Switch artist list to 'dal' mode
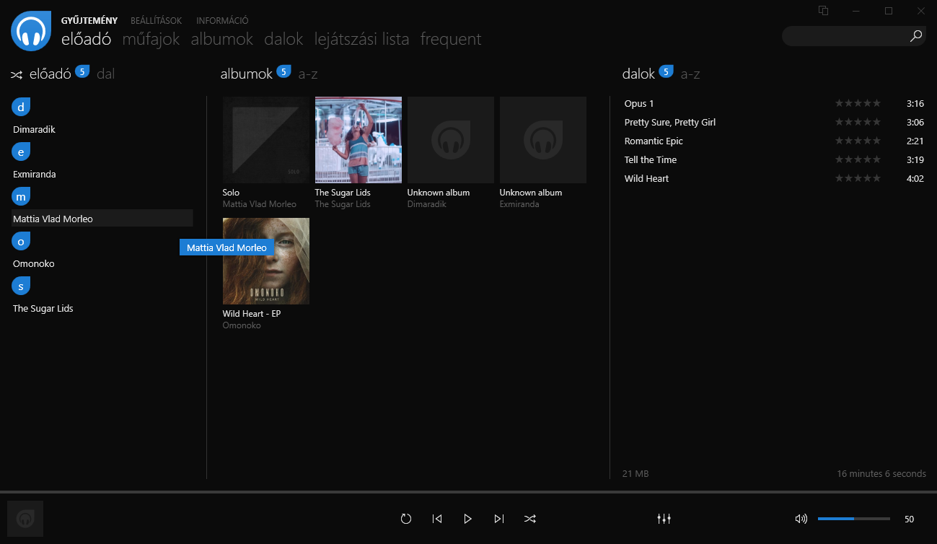Image resolution: width=937 pixels, height=544 pixels. [105, 74]
